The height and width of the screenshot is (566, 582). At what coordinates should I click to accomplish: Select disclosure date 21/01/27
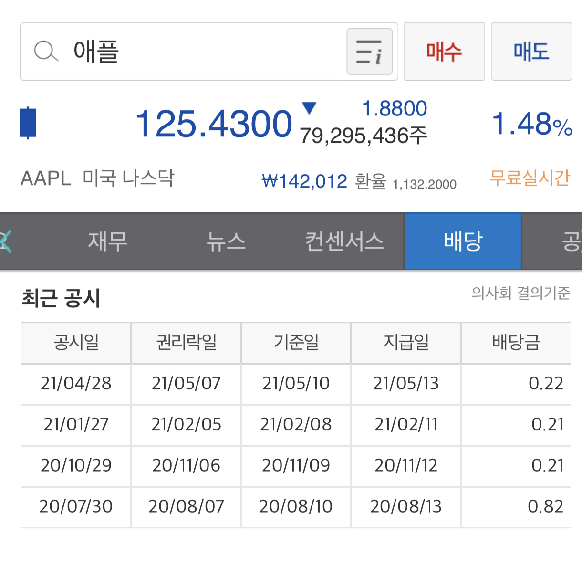pyautogui.click(x=76, y=424)
